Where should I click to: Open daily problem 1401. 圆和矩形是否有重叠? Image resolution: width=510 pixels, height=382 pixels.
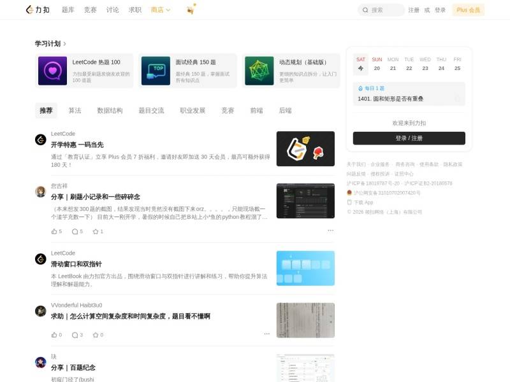[x=390, y=99]
